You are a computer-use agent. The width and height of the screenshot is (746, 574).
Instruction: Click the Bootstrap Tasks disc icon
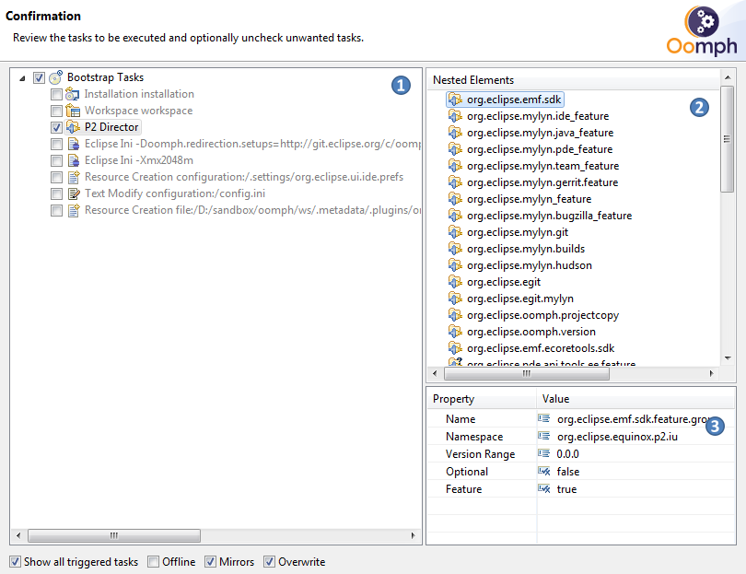click(55, 78)
